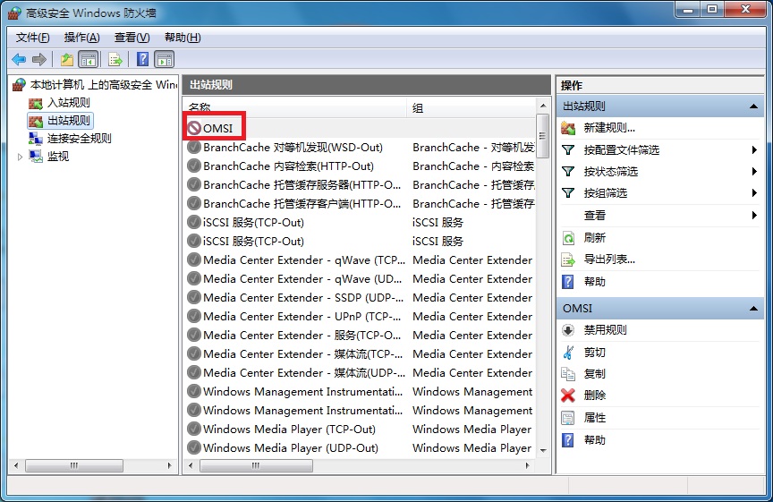Click the 刷新 refresh icon
Image resolution: width=773 pixels, height=502 pixels.
point(568,238)
